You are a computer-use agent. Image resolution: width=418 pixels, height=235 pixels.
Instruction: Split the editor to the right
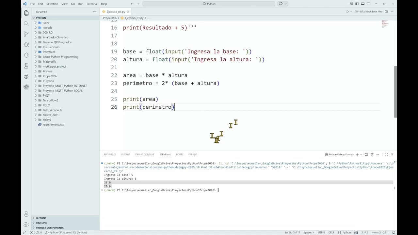point(386,12)
